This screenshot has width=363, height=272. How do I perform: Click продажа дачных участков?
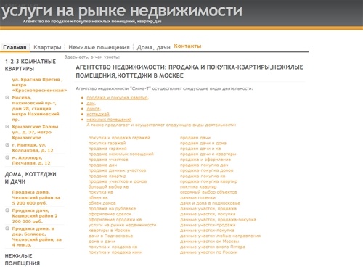coord(117,170)
